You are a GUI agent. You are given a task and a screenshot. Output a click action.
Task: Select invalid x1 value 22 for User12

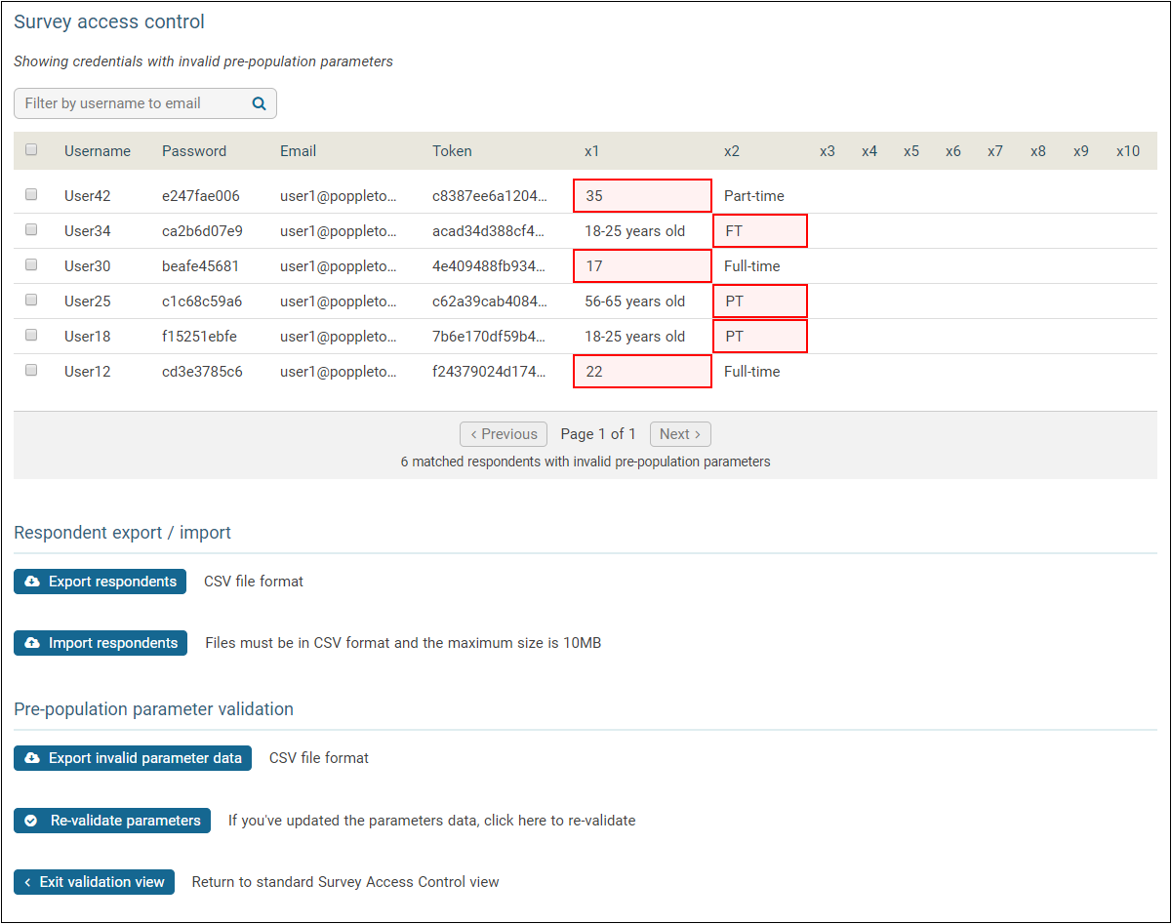click(642, 371)
